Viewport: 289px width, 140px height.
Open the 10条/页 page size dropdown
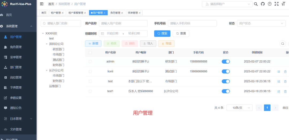click(239, 108)
